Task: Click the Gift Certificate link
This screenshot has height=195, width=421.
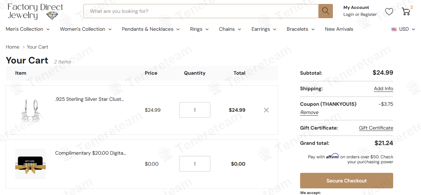Action: [376, 128]
